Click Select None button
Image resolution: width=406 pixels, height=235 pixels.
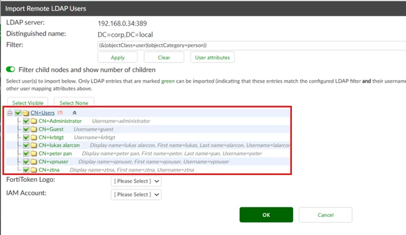74,102
